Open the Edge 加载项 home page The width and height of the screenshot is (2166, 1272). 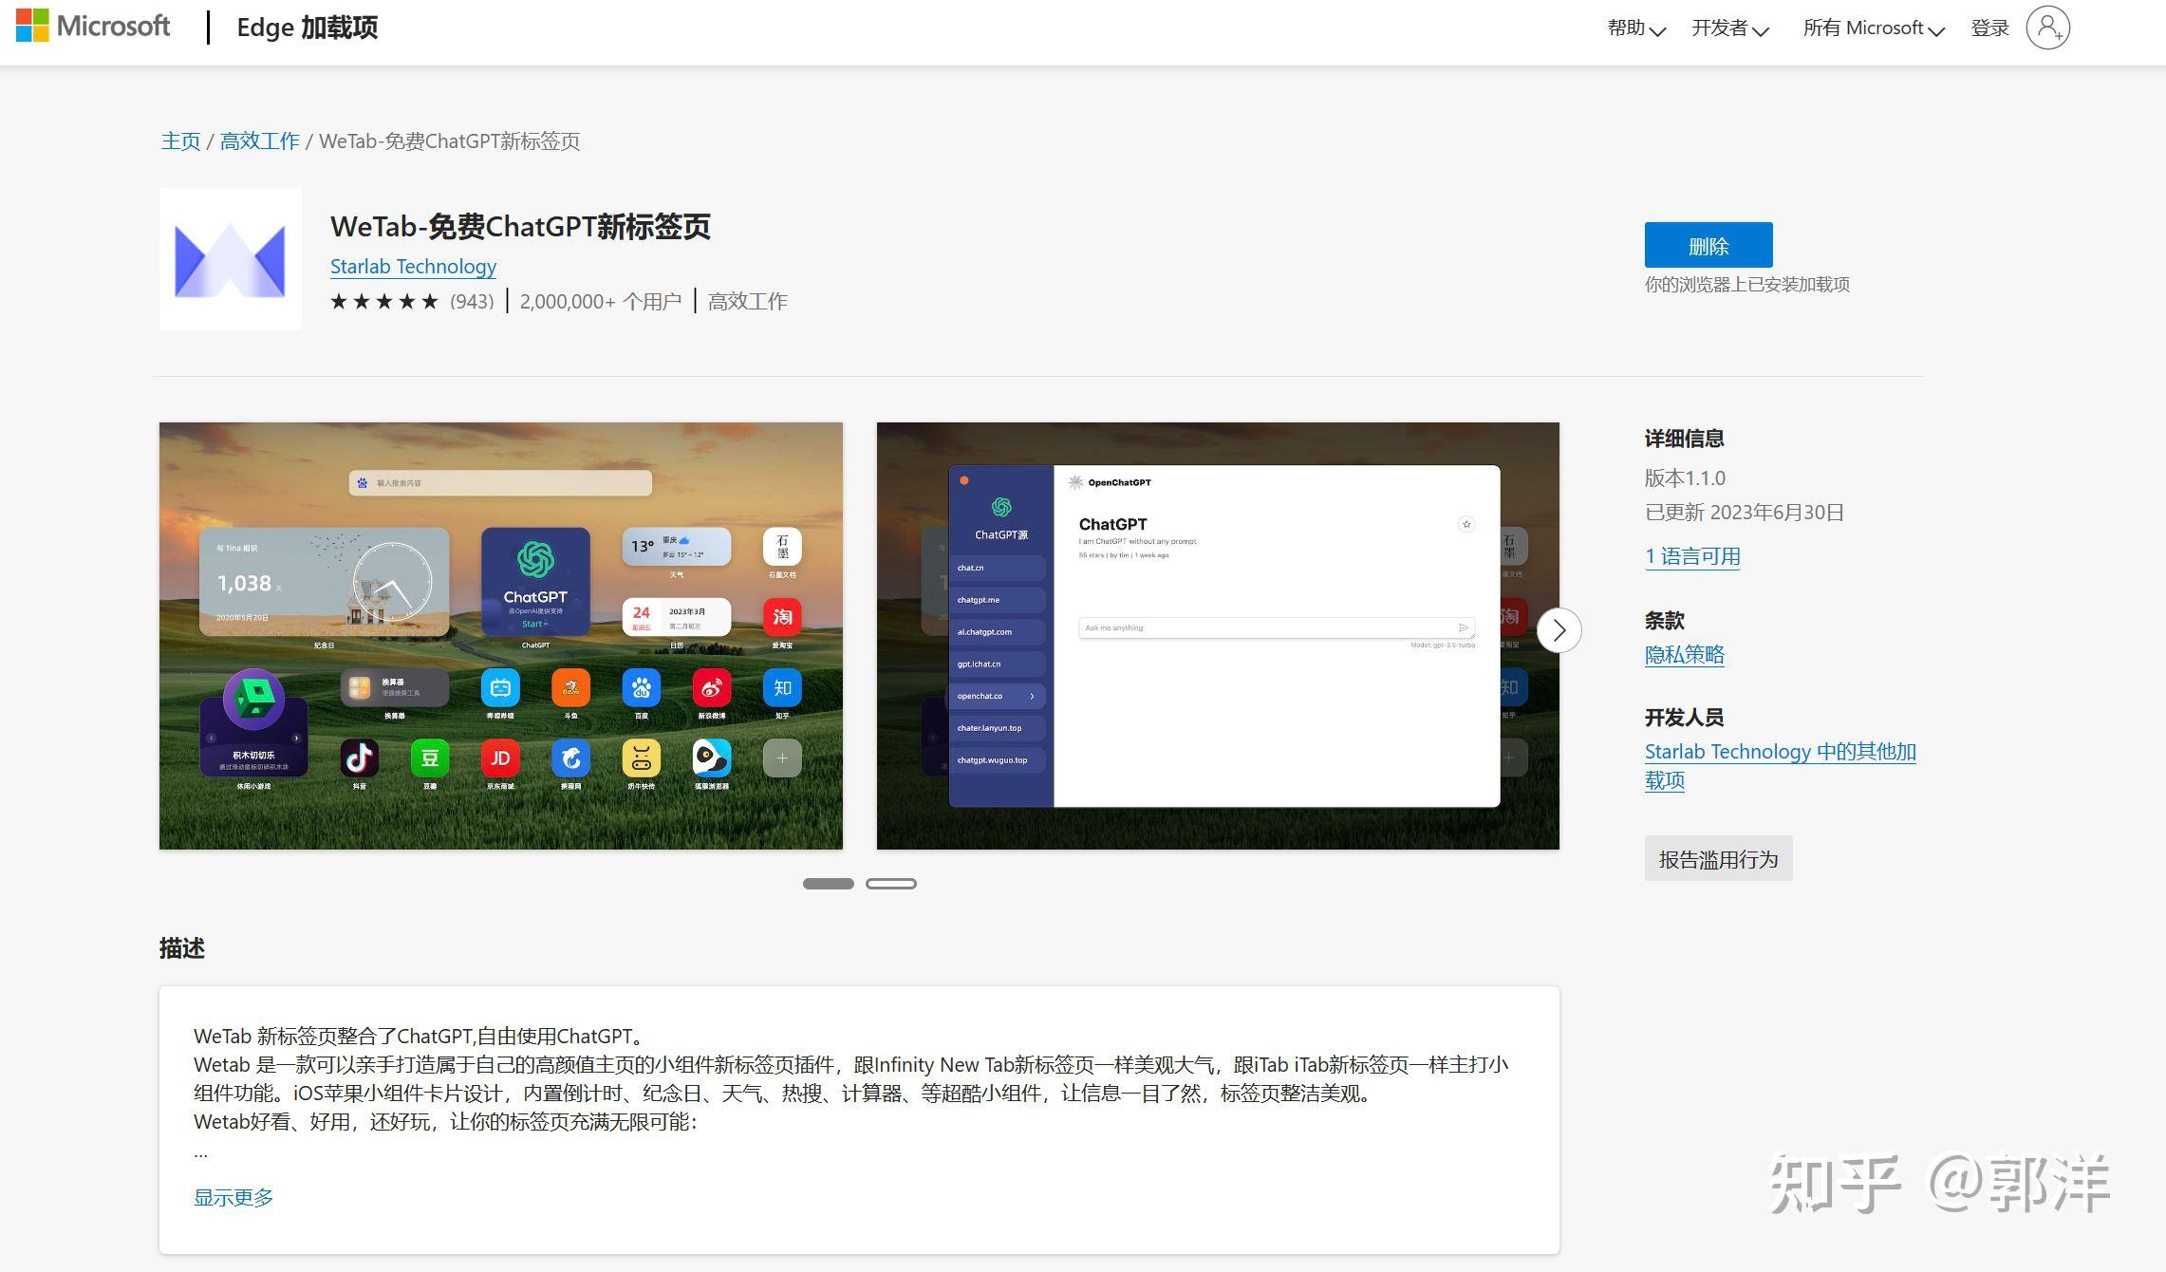306,28
